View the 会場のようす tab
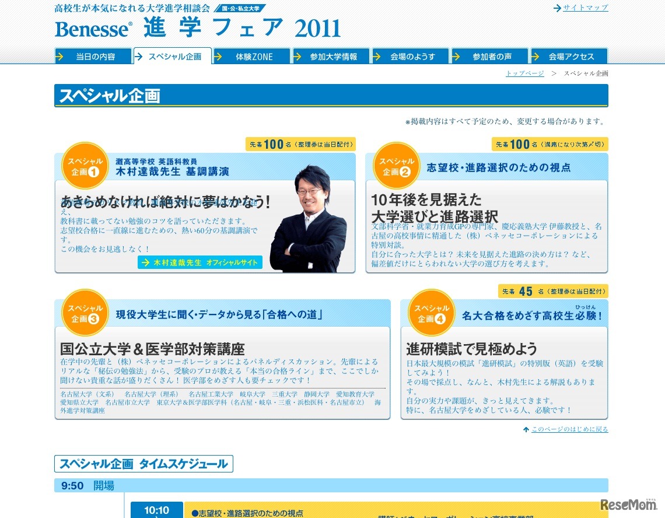Screen dimensions: 665x518 410,56
